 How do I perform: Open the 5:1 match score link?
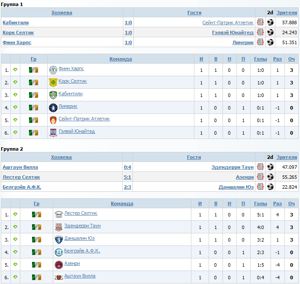click(x=127, y=177)
